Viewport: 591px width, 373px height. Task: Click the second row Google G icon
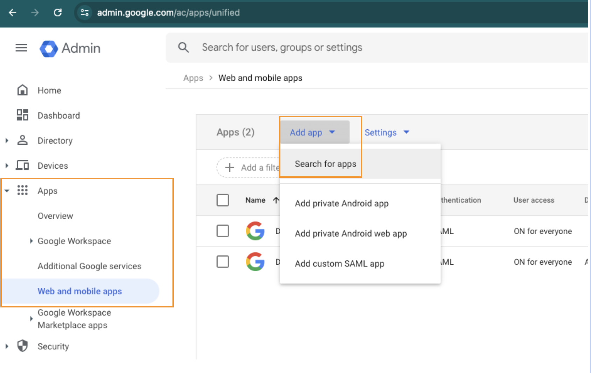tap(255, 262)
